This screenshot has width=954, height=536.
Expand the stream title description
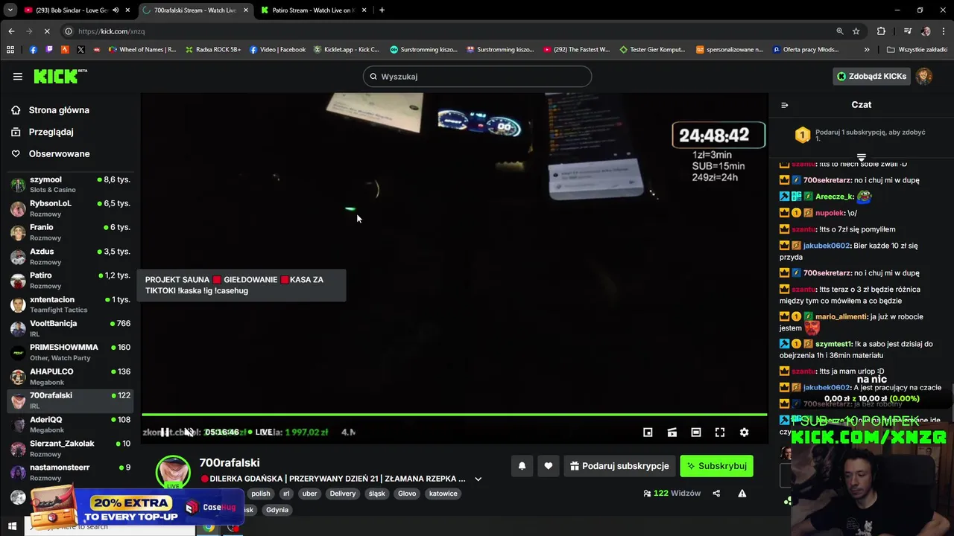[478, 479]
